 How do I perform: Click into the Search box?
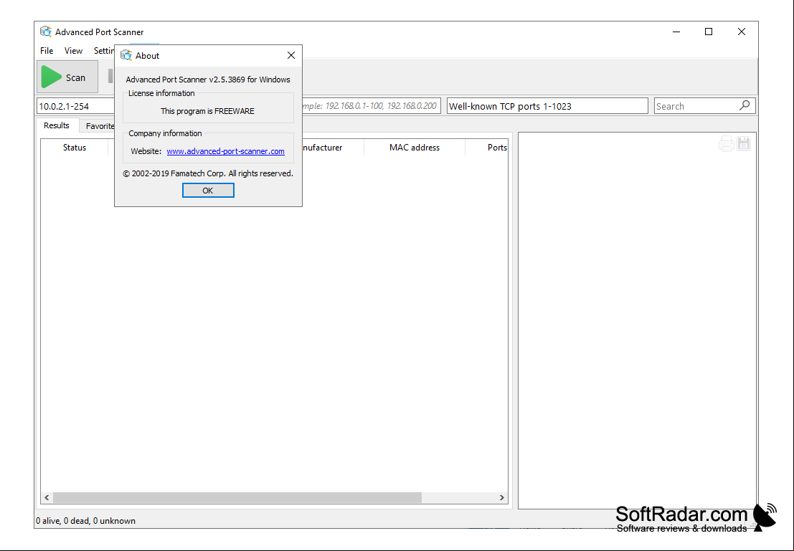[x=696, y=106]
